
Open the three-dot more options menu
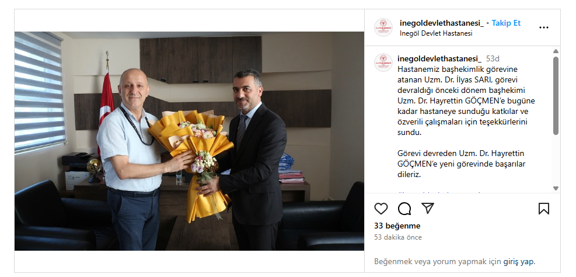(544, 27)
